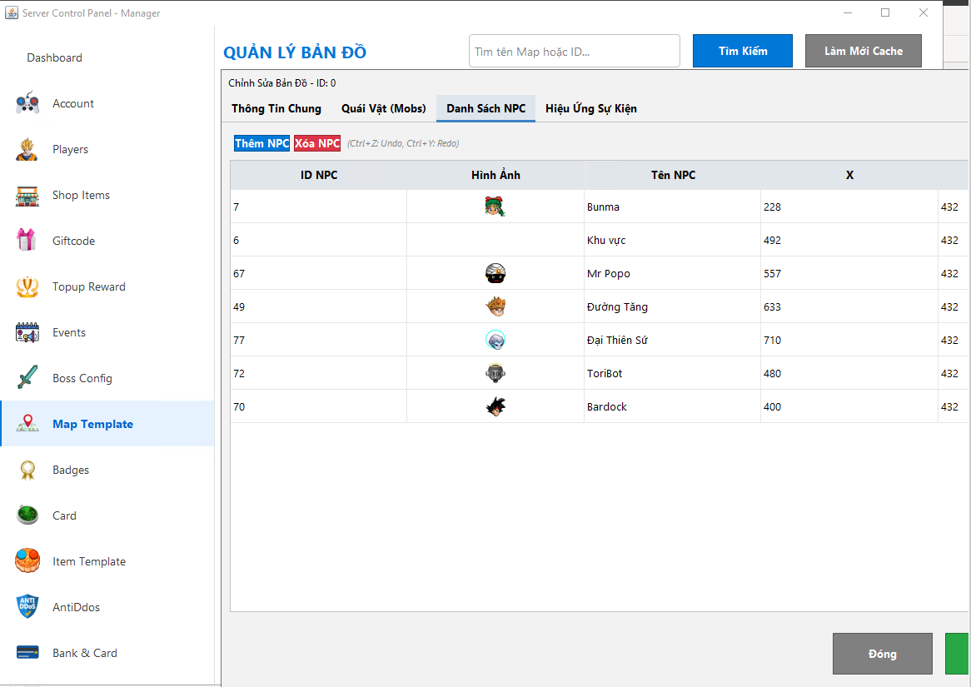Click the Đóng button
Image resolution: width=971 pixels, height=687 pixels.
pos(883,654)
